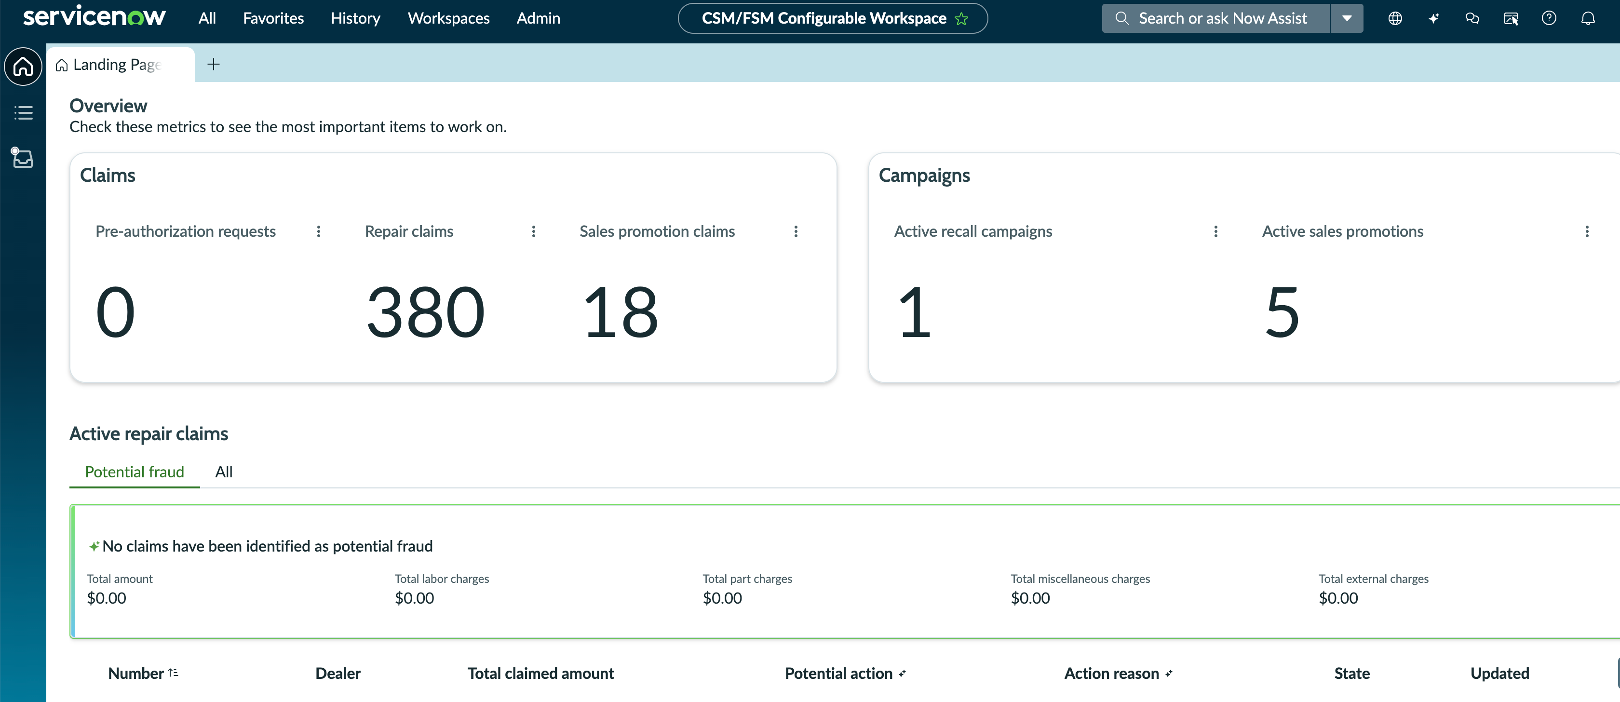Open the List menu icon in the sidebar
Image resolution: width=1620 pixels, height=702 pixels.
coord(23,113)
